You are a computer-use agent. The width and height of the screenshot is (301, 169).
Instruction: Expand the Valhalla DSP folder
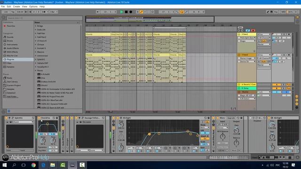pyautogui.click(x=36, y=63)
